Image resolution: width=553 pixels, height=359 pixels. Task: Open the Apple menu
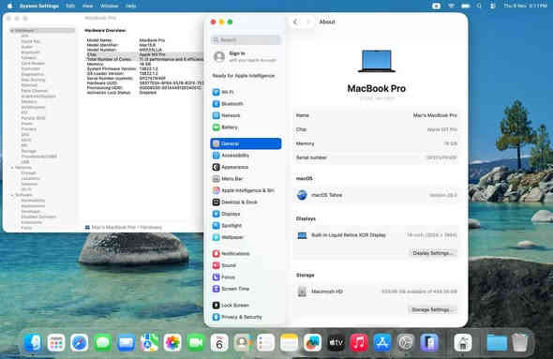10,6
